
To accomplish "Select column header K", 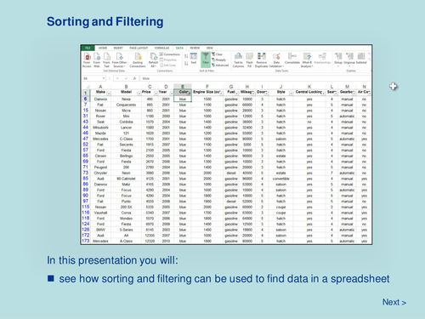I will 309,87.
